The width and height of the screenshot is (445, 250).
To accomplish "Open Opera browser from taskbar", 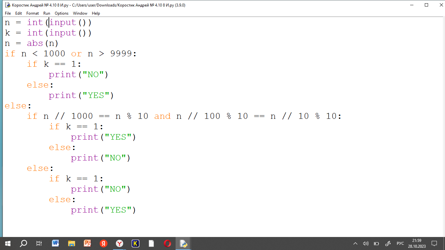I will click(167, 243).
